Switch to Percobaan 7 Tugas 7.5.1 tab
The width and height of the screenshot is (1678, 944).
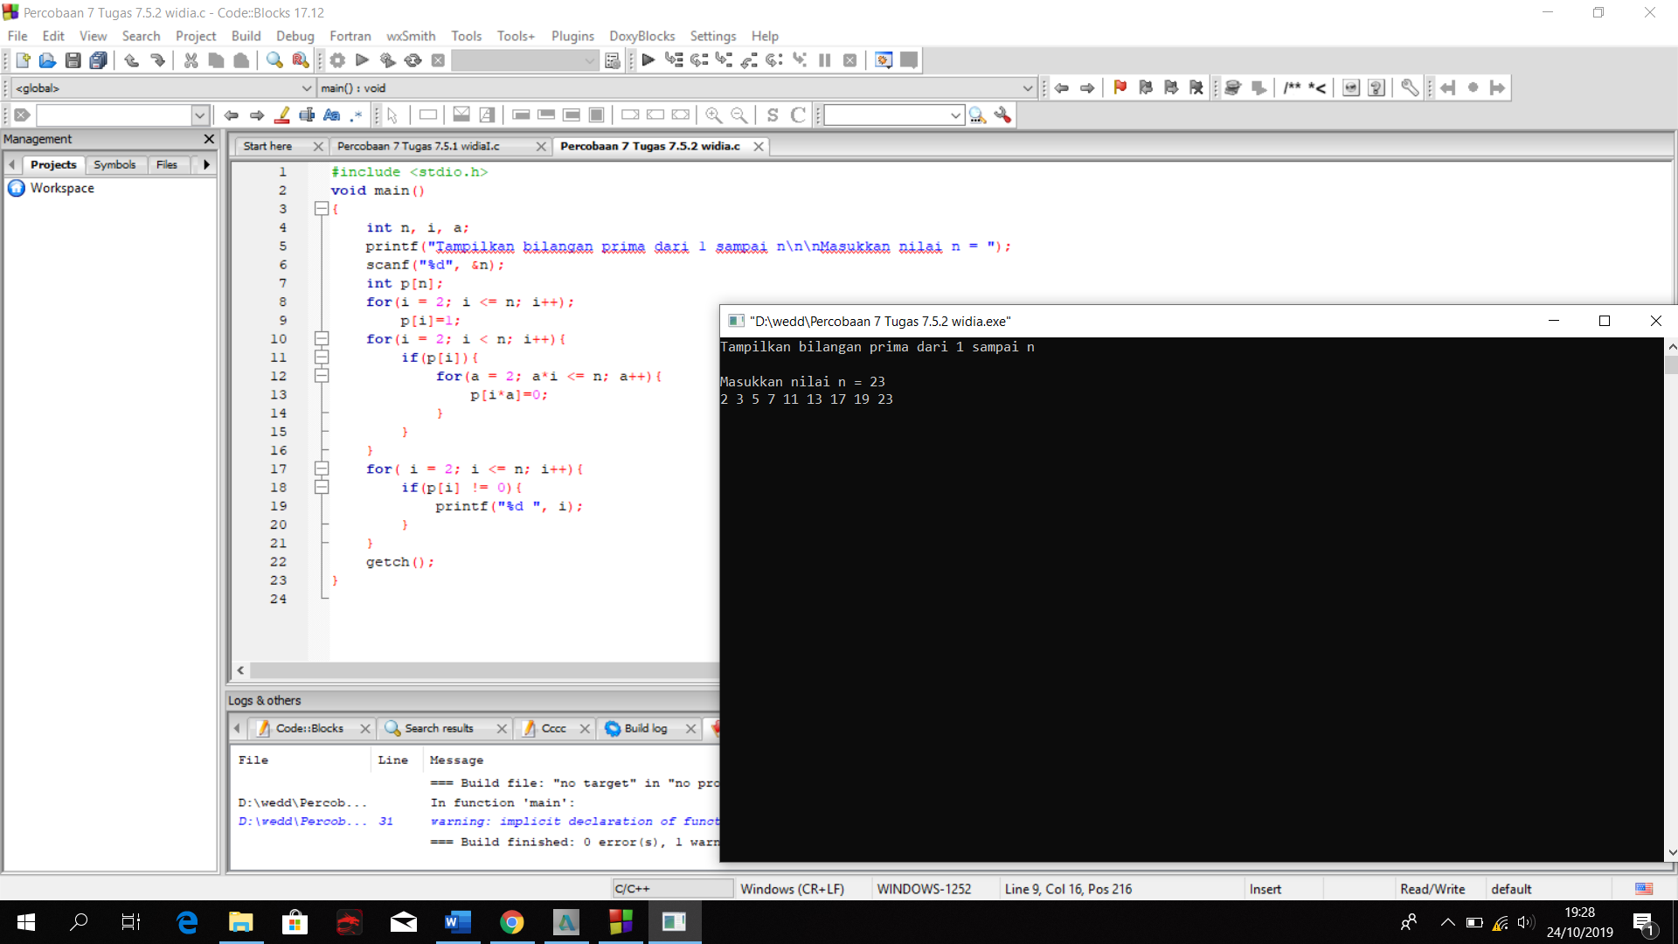coord(419,146)
